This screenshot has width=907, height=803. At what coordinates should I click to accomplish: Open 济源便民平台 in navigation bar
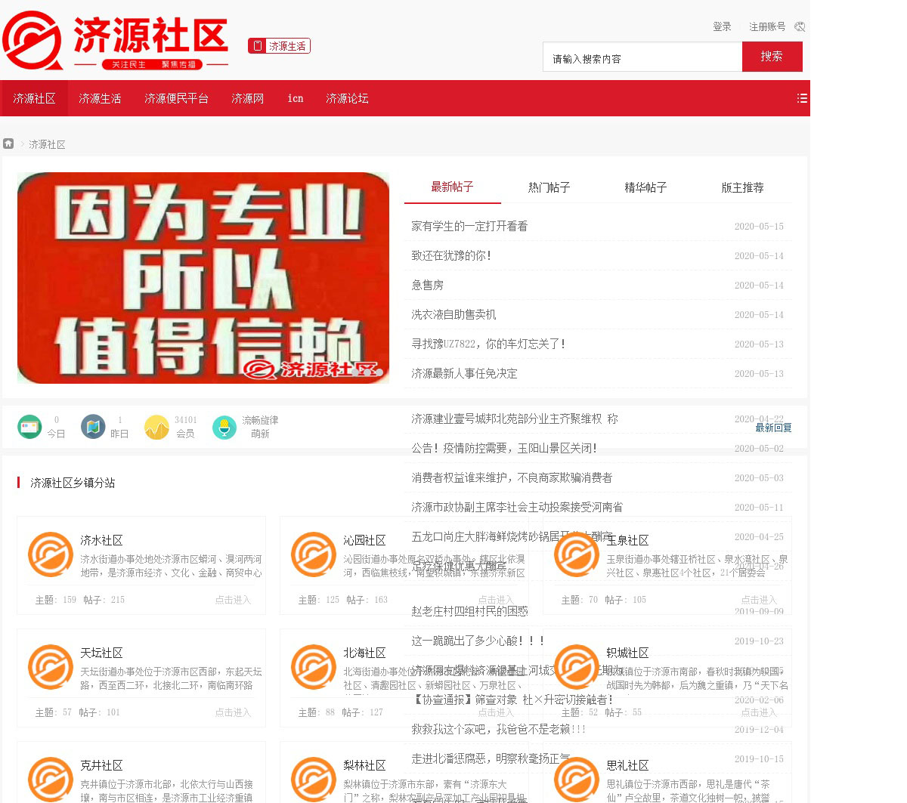[176, 98]
